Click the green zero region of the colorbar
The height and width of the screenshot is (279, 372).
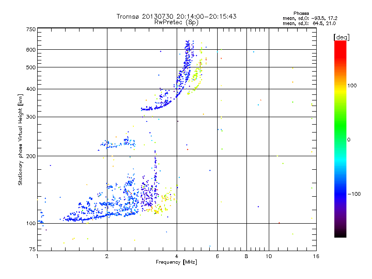(x=340, y=139)
